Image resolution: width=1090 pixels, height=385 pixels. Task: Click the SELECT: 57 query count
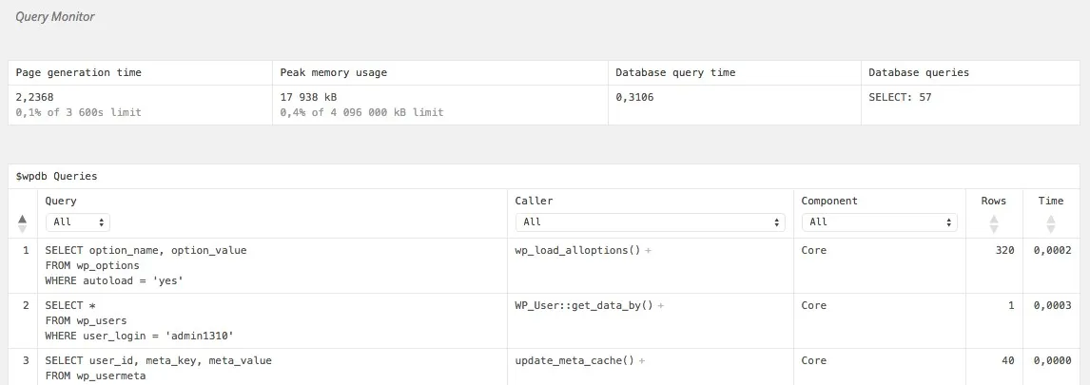(x=900, y=97)
